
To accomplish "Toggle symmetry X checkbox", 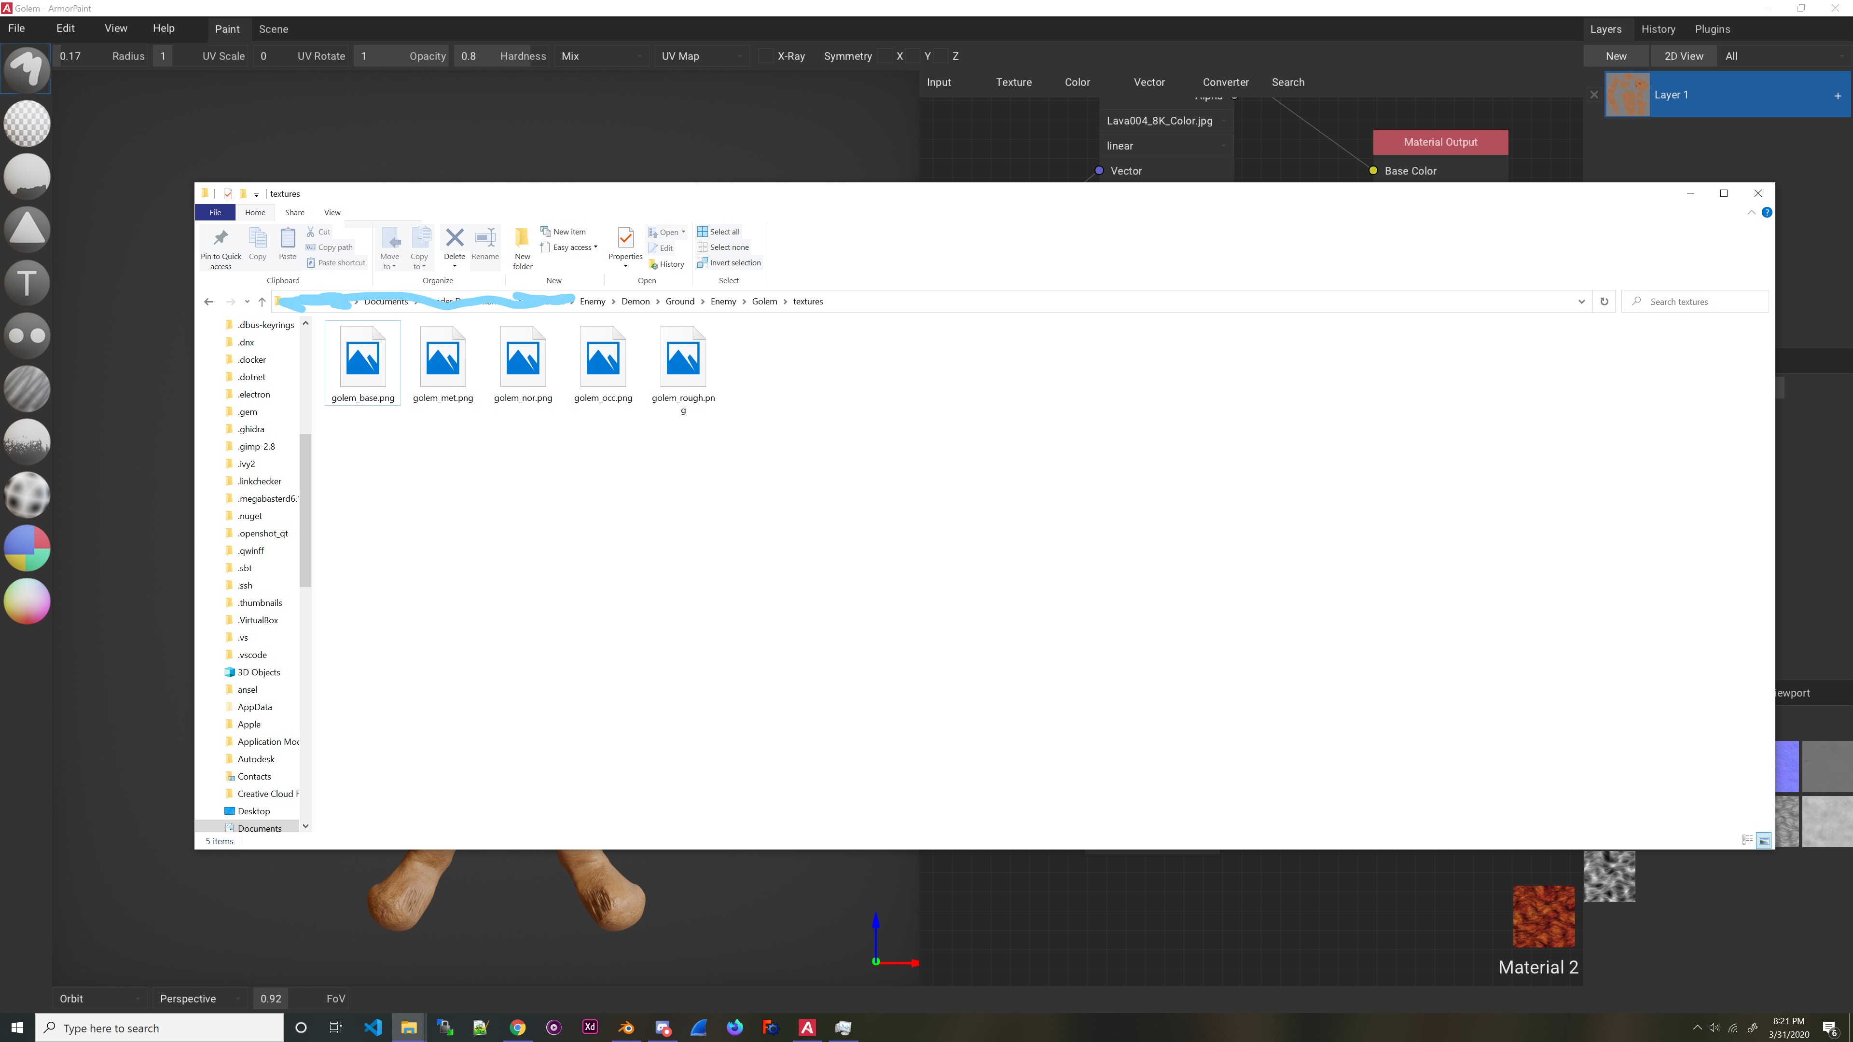I will [x=885, y=56].
